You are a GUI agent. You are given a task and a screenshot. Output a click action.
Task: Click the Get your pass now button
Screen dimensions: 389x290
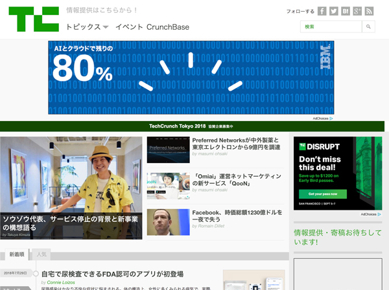(323, 194)
